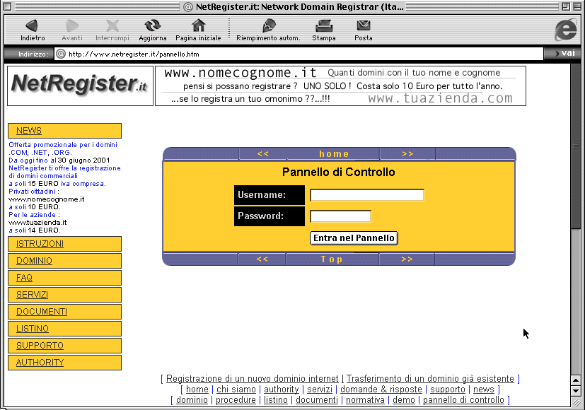
Task: Click the 'www.tuazienda.it' news text
Action: tap(37, 223)
